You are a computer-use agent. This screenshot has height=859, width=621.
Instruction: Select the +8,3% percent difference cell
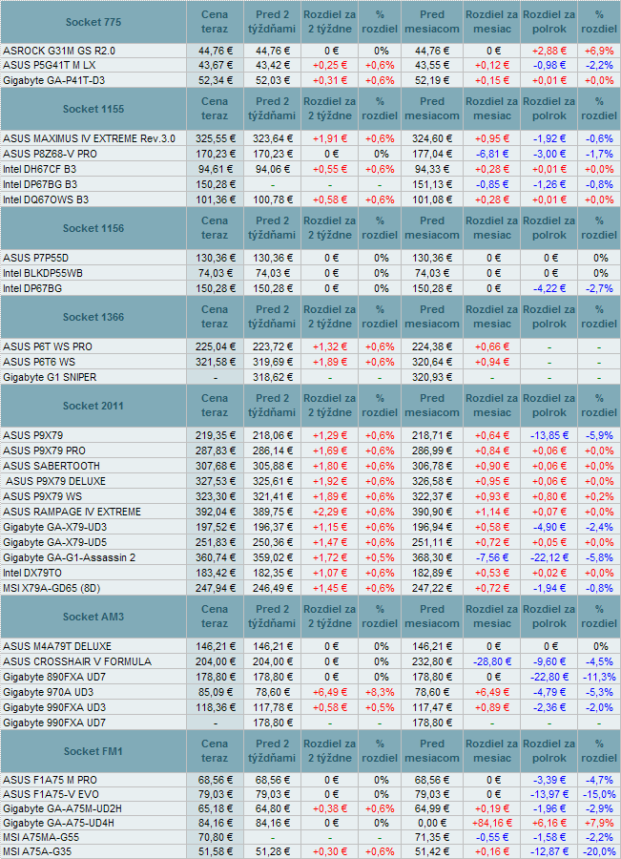(380, 693)
